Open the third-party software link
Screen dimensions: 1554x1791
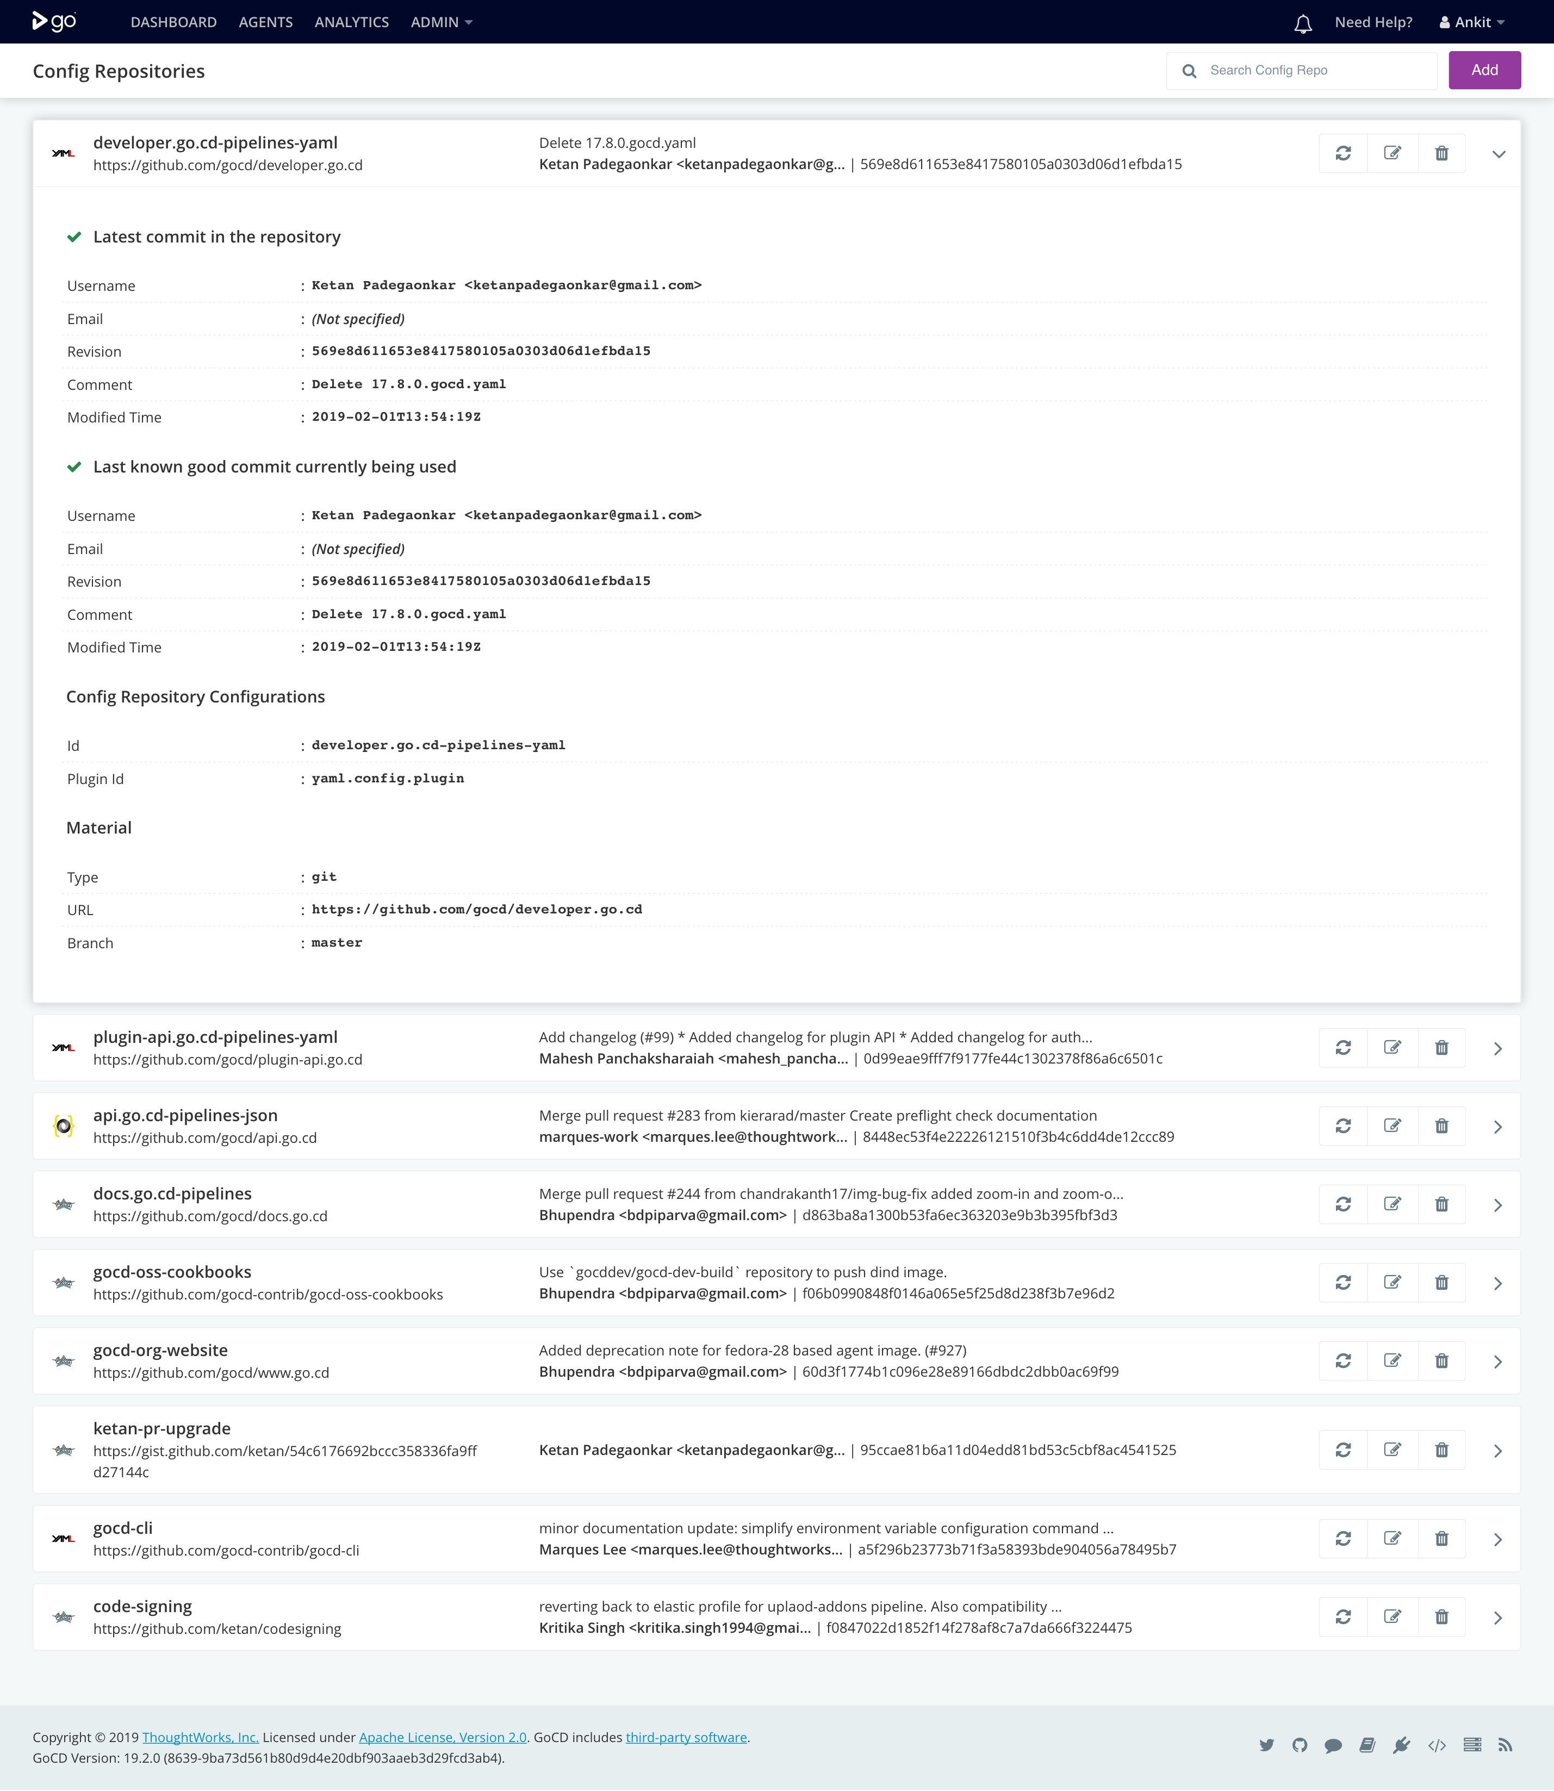[686, 1737]
